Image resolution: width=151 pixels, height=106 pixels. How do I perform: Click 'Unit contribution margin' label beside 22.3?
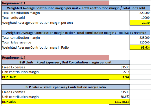[55, 72]
